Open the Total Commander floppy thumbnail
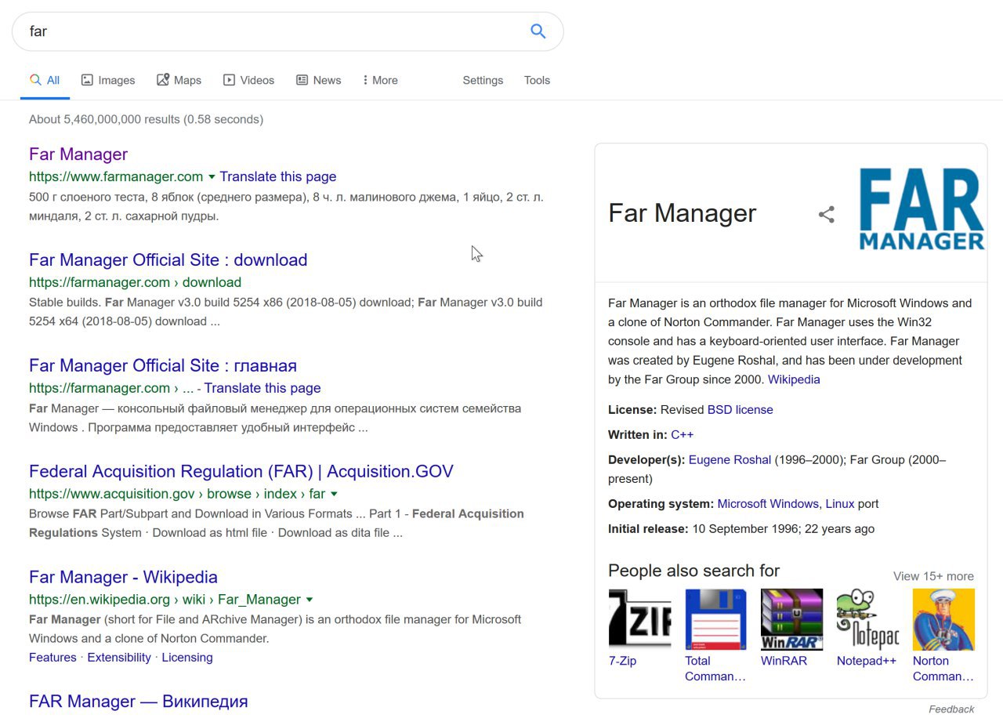The width and height of the screenshot is (1003, 718). click(715, 619)
